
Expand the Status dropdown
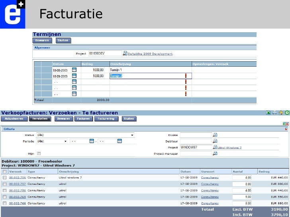132,135
